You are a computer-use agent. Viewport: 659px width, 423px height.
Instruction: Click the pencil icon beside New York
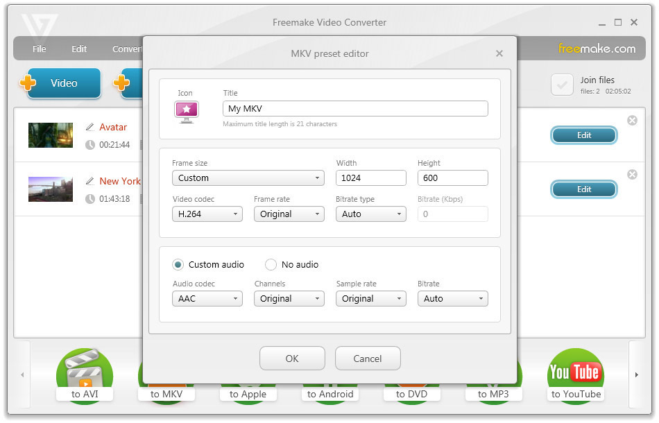90,181
